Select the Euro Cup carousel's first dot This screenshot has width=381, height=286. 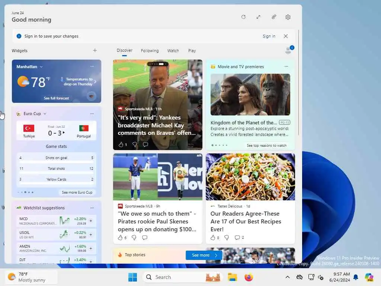point(19,192)
